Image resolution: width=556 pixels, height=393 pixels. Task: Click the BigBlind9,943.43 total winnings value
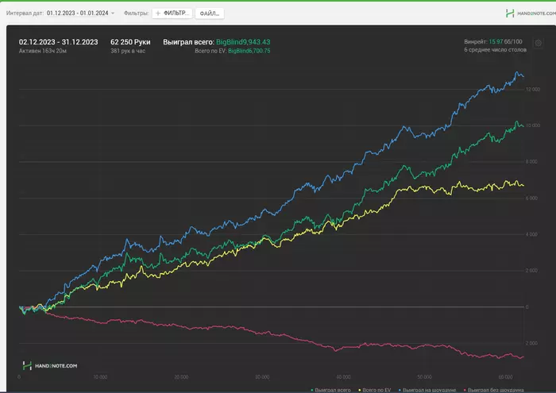click(243, 42)
